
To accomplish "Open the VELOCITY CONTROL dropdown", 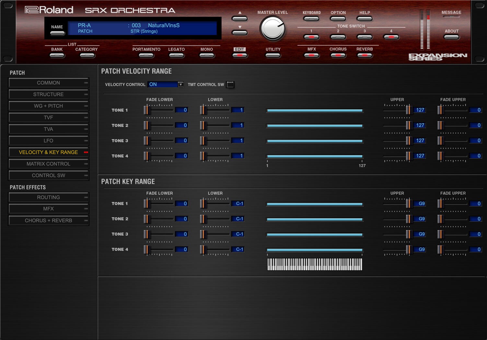I will tap(166, 85).
